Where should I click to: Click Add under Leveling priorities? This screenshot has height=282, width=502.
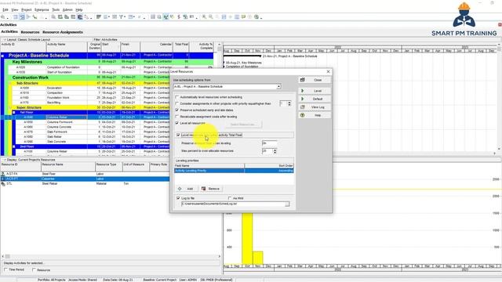click(186, 189)
